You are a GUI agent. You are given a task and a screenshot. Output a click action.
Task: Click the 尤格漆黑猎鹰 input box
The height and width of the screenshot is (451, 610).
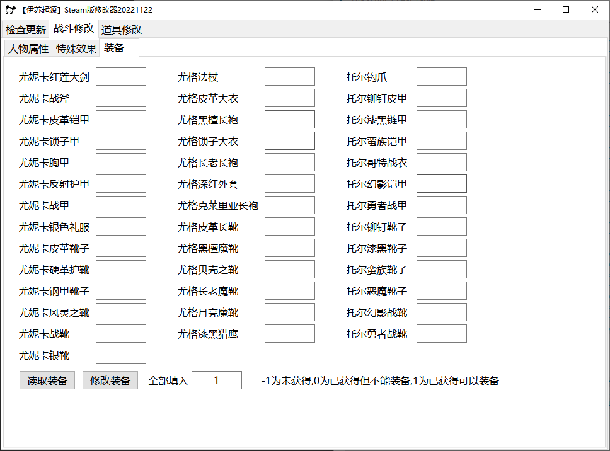click(x=289, y=333)
